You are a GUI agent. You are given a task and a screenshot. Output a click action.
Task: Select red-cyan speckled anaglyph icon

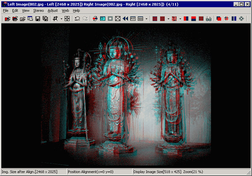(174, 18)
